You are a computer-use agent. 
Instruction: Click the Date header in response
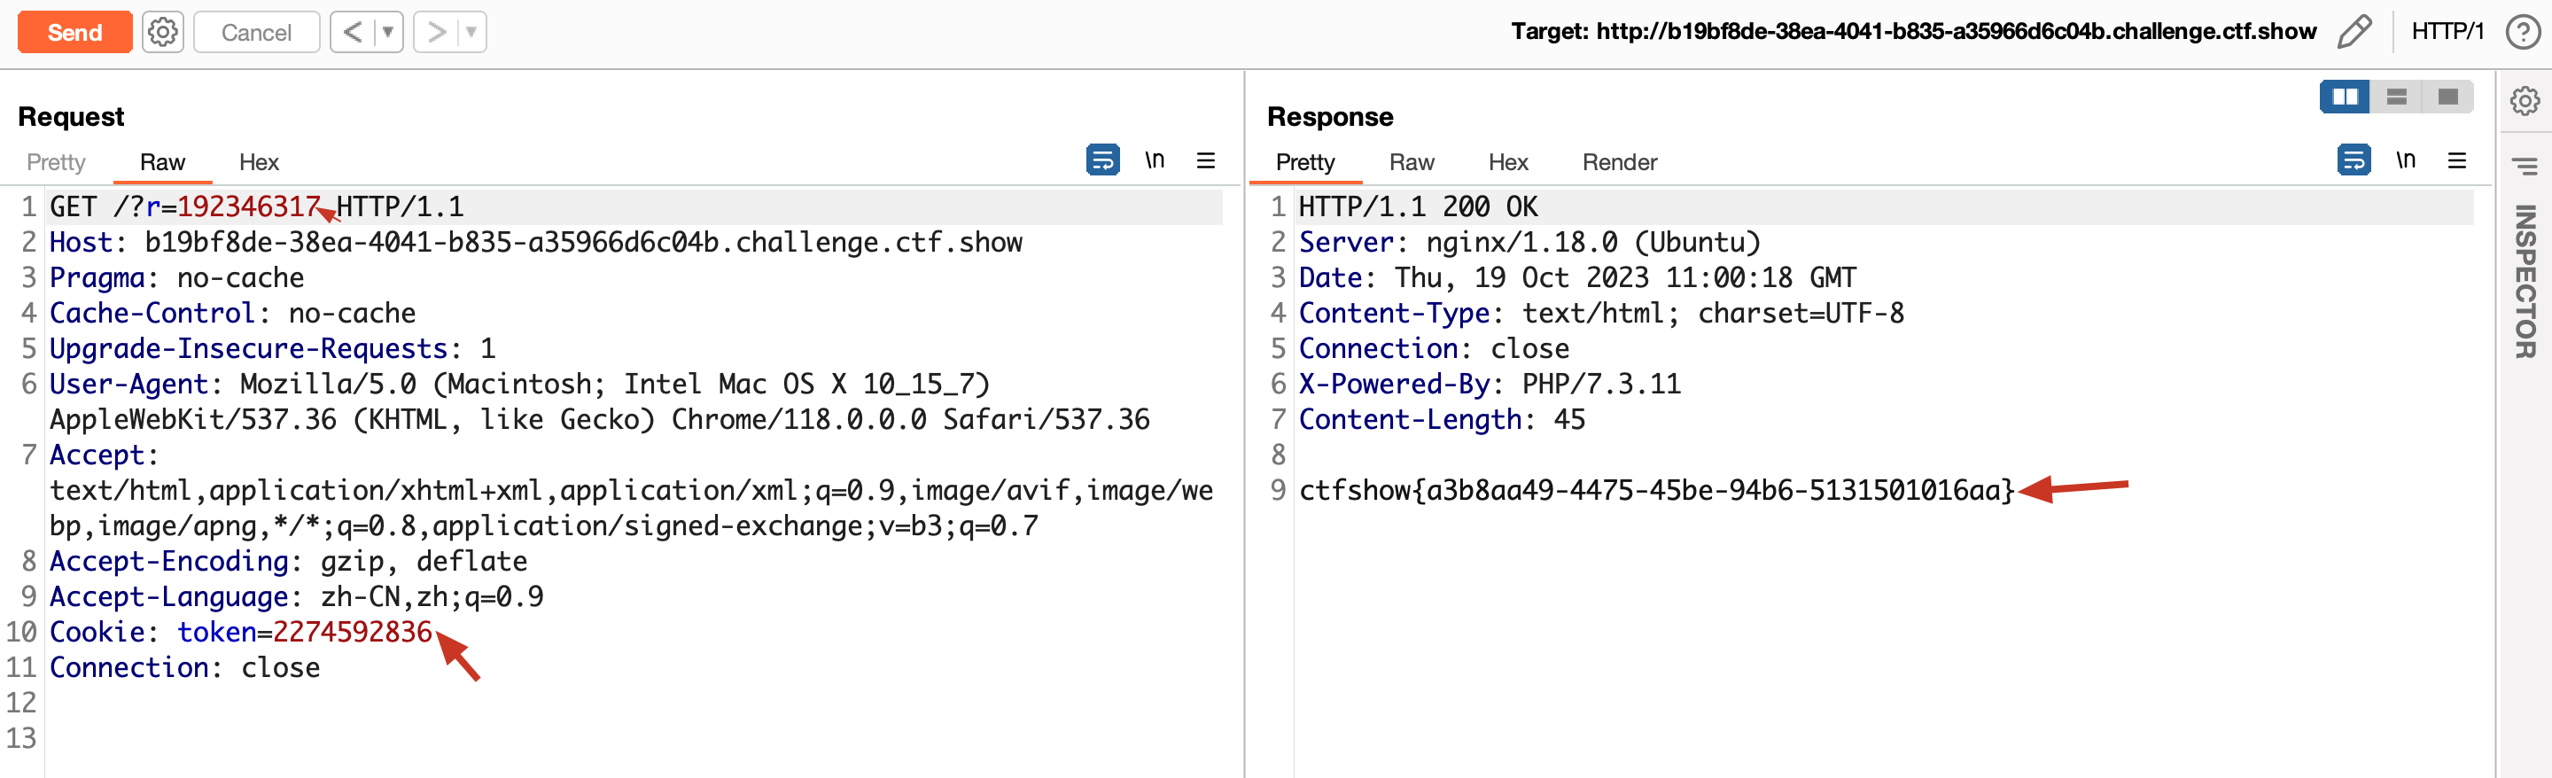click(1577, 277)
